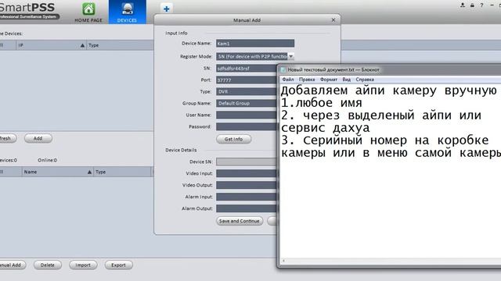Click the Get Info button
Image resolution: width=501 pixels, height=281 pixels.
point(233,139)
